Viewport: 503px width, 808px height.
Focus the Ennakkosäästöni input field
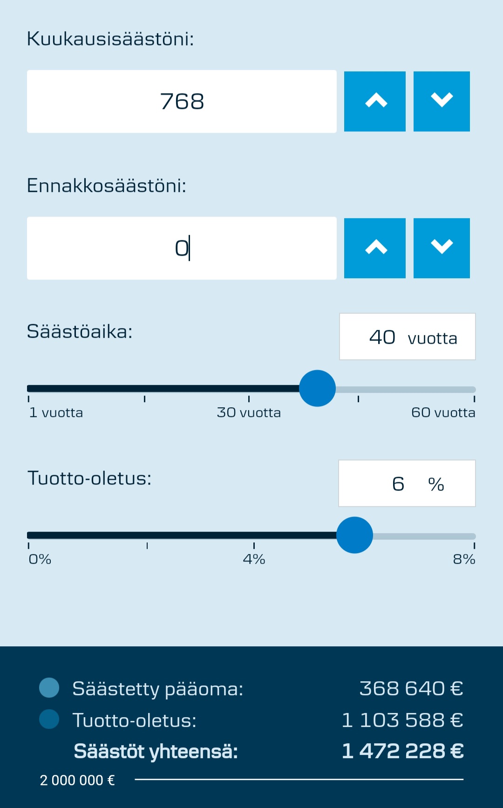(x=182, y=248)
